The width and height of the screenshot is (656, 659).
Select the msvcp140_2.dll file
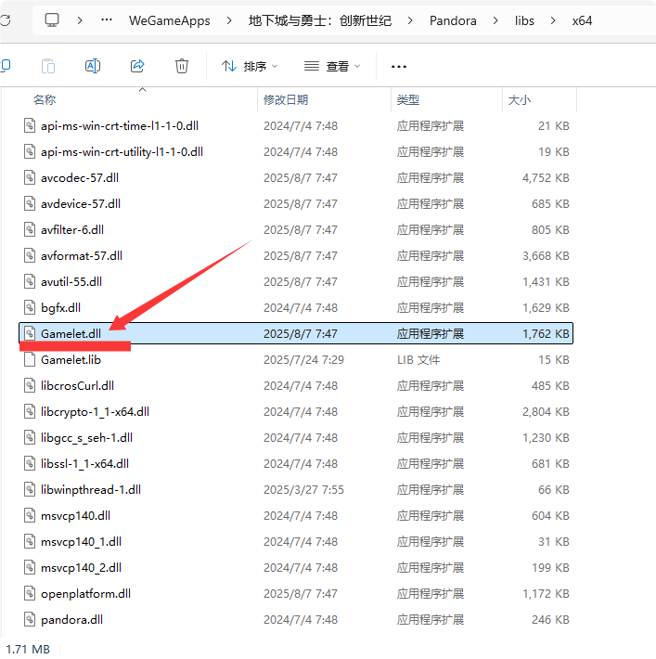(81, 568)
